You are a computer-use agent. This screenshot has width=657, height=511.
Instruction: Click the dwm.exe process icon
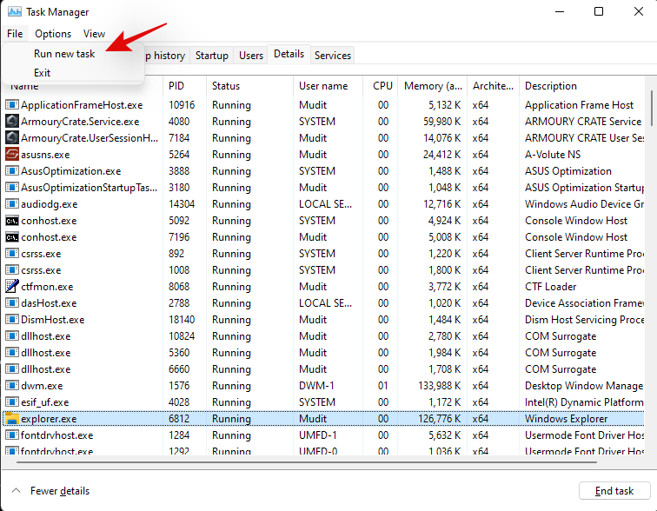[12, 386]
